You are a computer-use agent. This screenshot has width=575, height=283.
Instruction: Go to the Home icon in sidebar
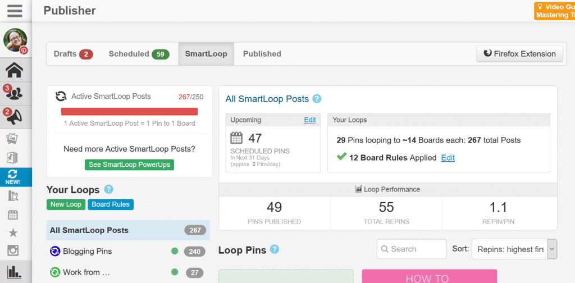tap(14, 70)
